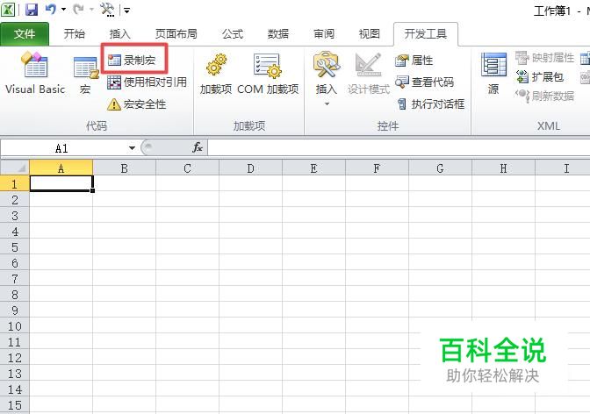The image size is (590, 414).
Task: Click into the formula bar
Action: [x=399, y=147]
